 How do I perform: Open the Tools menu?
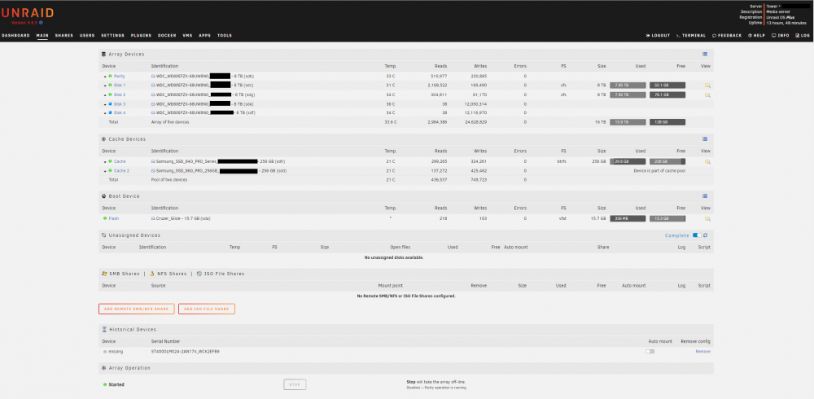(x=225, y=36)
